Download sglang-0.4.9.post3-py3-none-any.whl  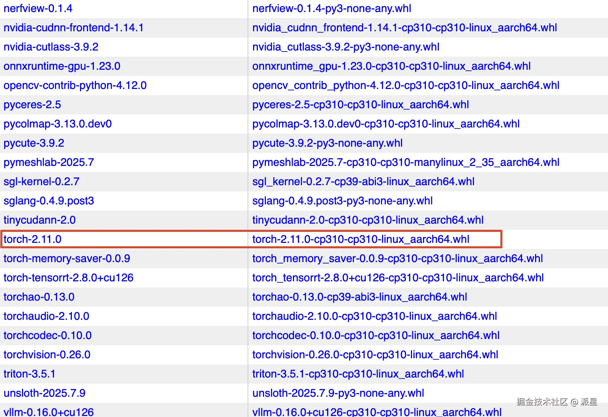pyautogui.click(x=343, y=201)
